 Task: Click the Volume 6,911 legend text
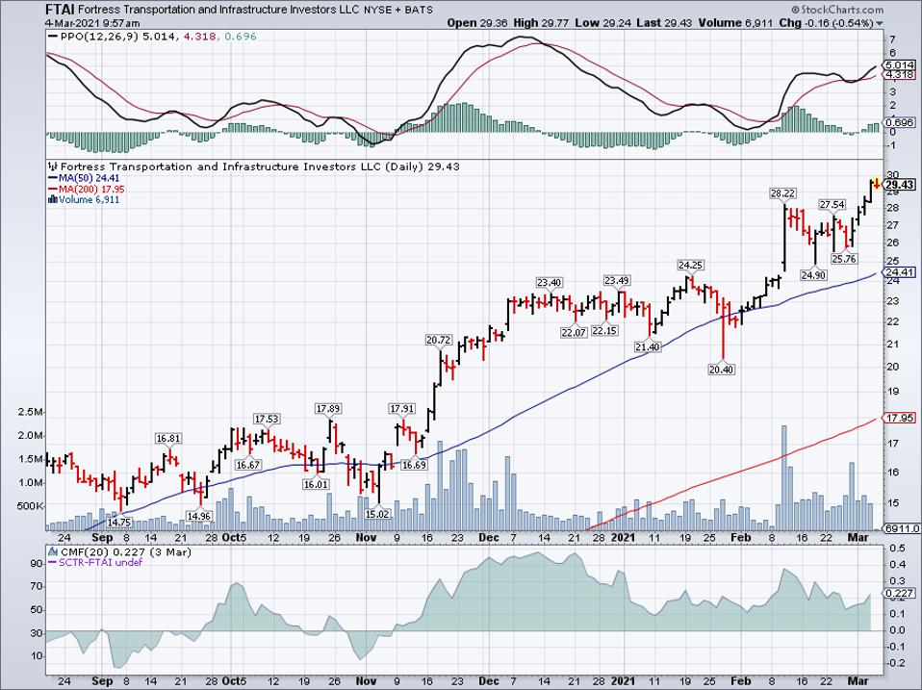tap(89, 200)
